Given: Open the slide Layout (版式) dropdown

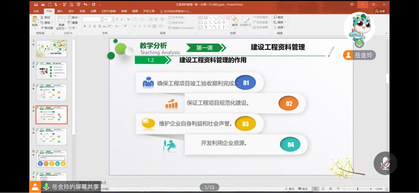Looking at the screenshot, I should pos(73,17).
